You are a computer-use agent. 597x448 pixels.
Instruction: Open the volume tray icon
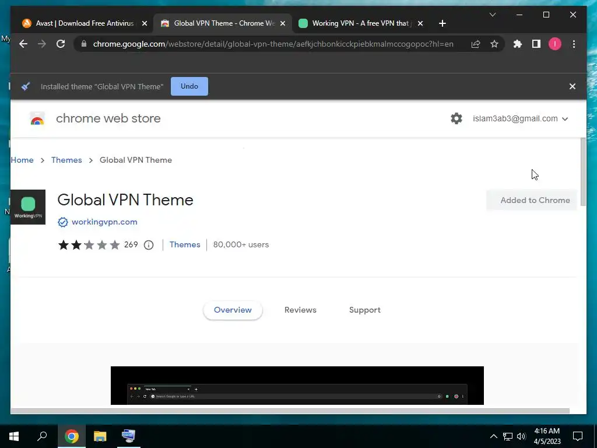pyautogui.click(x=521, y=436)
